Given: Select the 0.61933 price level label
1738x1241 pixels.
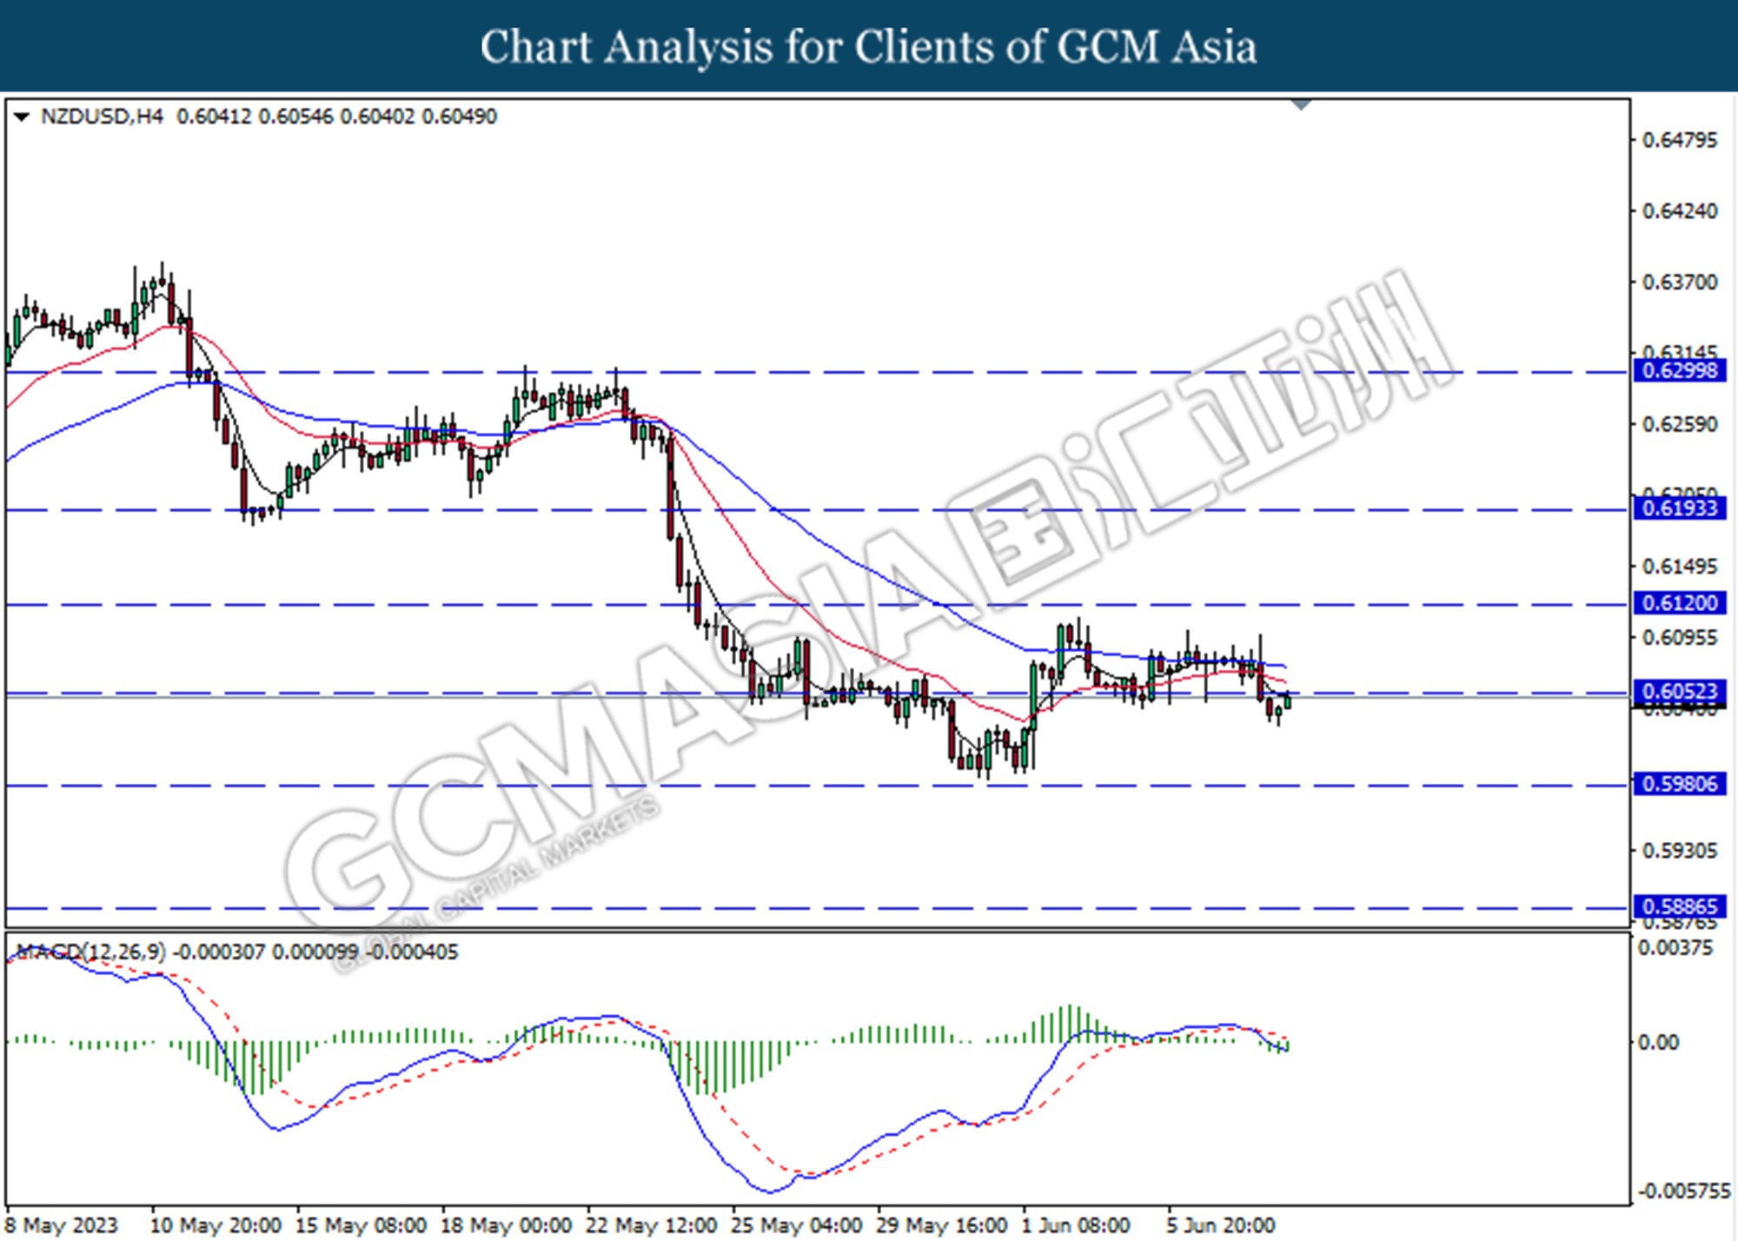Looking at the screenshot, I should (x=1680, y=508).
